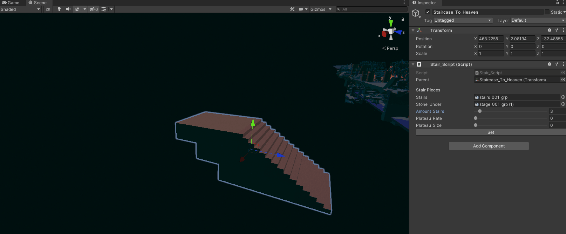Collapse the Transform component foldout
566x234 pixels.
tap(413, 30)
